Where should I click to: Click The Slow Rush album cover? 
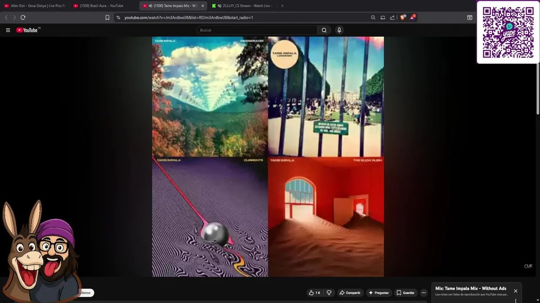point(326,217)
